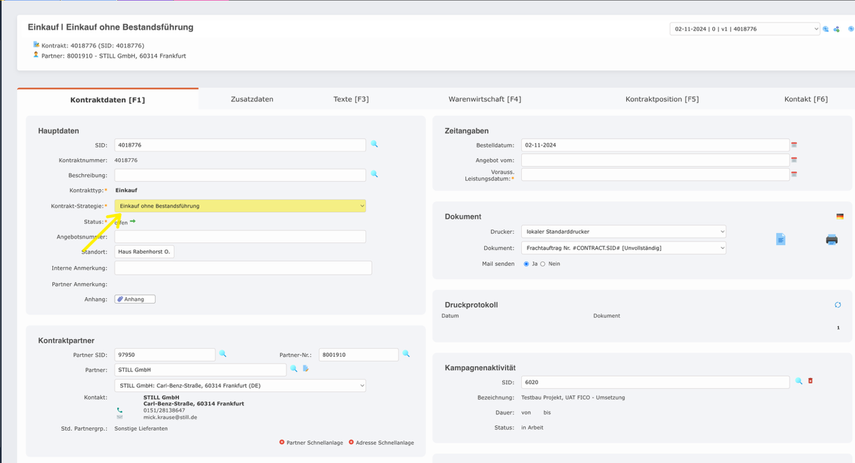Select Ja for Mail senden
This screenshot has height=463, width=855.
click(526, 264)
